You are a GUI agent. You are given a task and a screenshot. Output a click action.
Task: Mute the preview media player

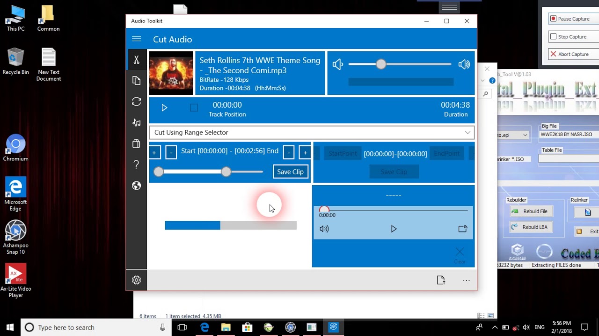(324, 229)
